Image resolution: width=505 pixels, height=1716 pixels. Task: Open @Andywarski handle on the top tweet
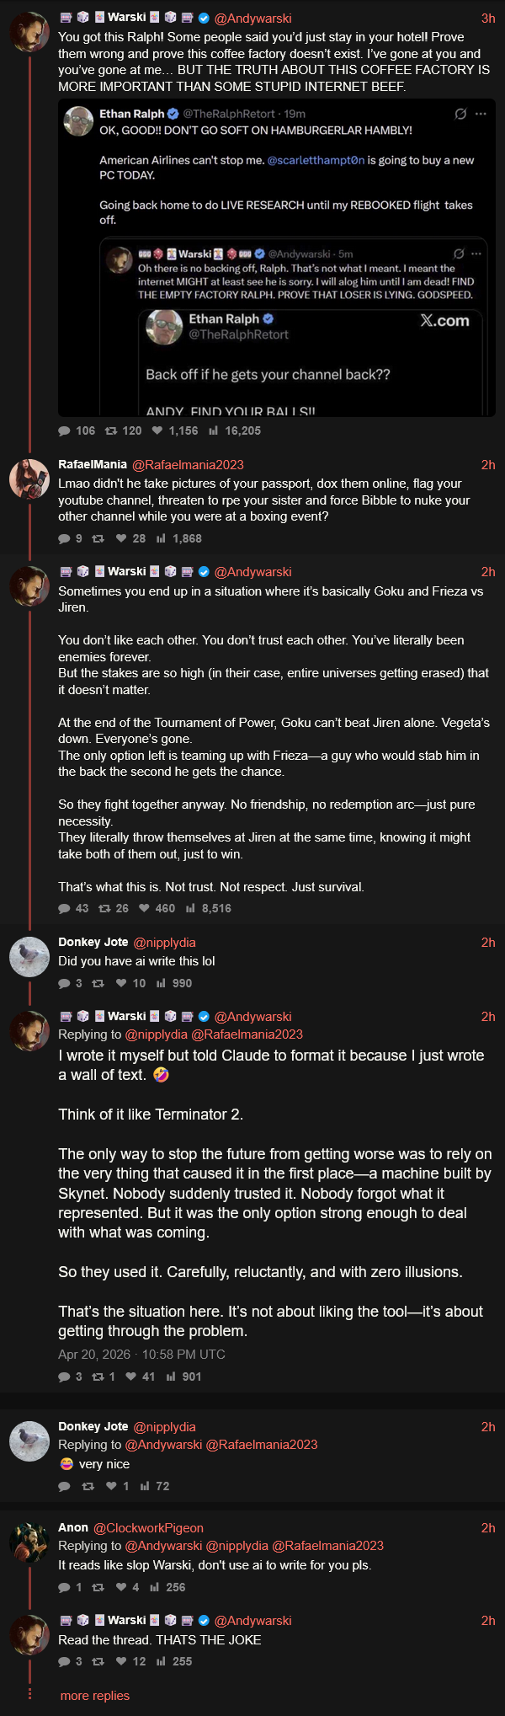[253, 18]
